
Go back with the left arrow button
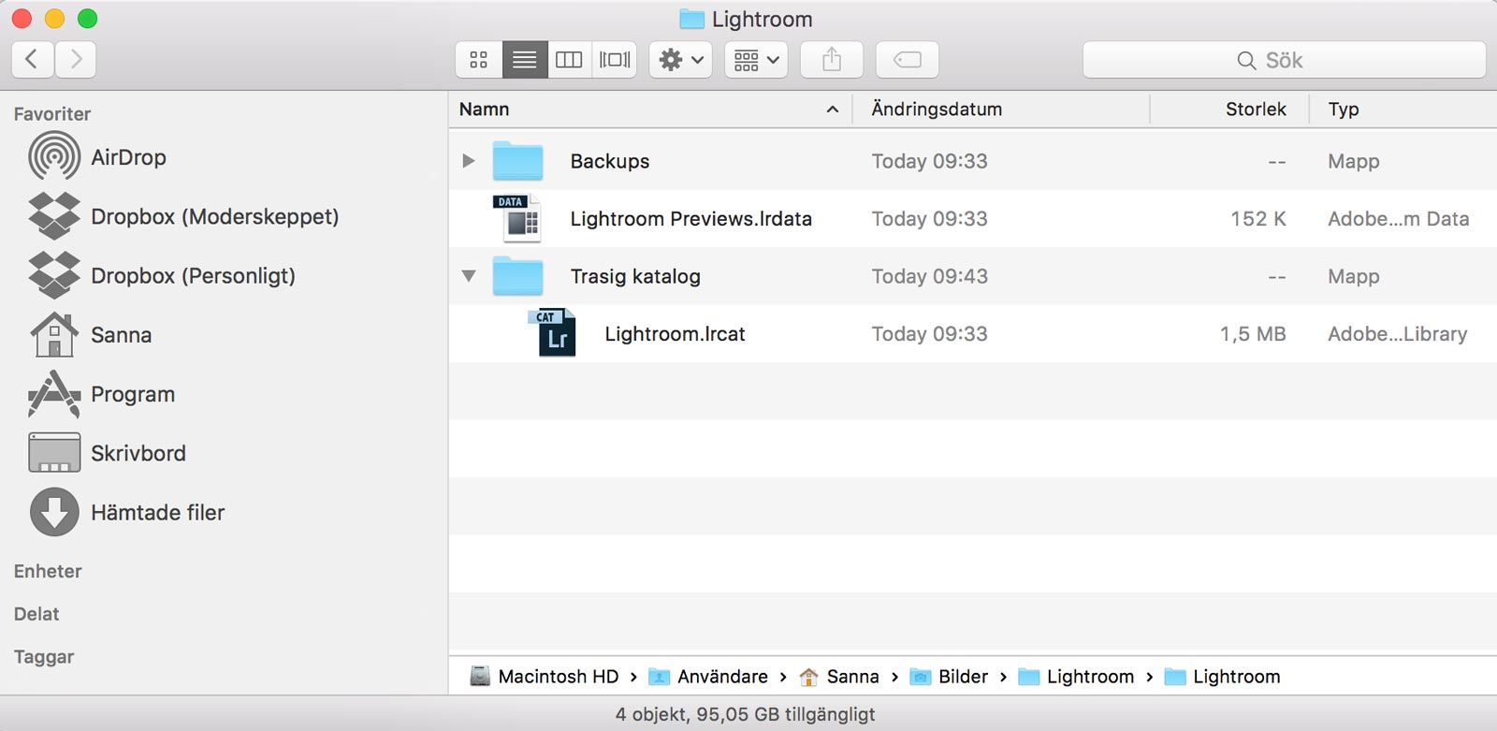[32, 60]
